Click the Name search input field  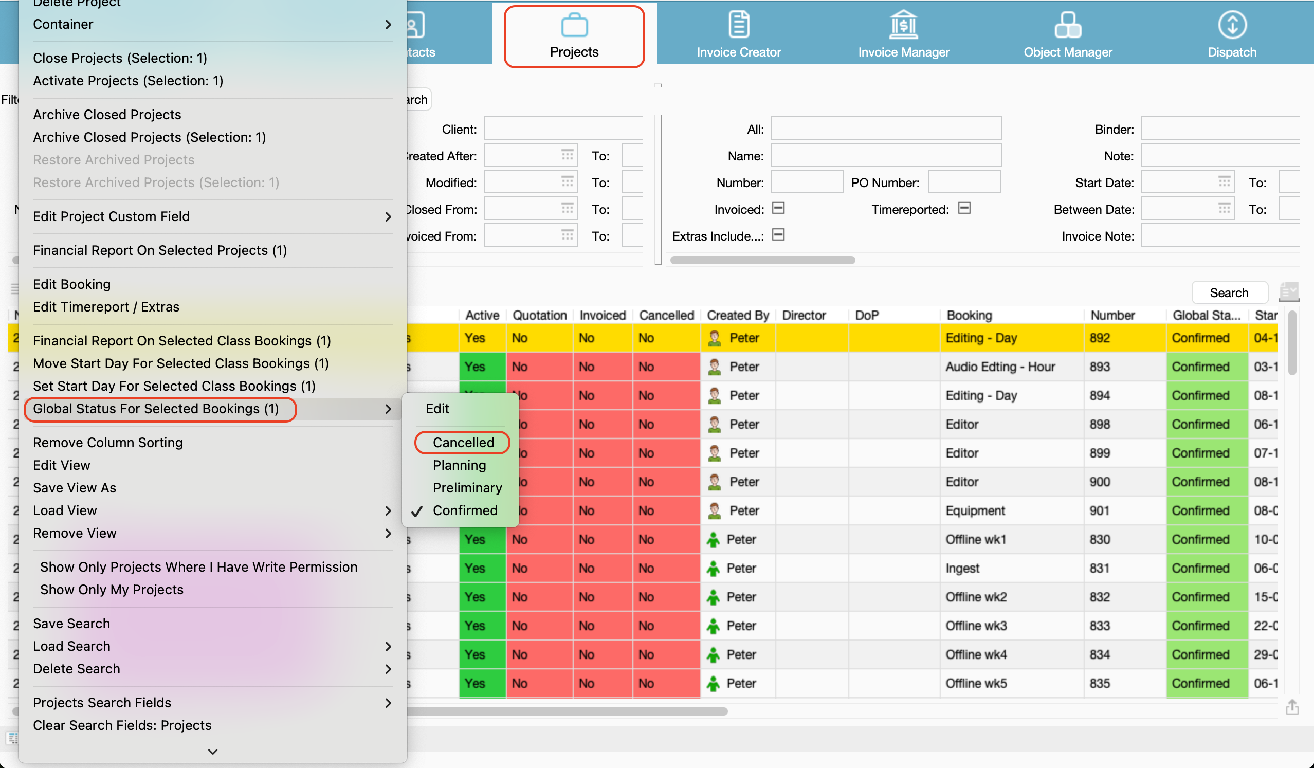[x=886, y=155]
